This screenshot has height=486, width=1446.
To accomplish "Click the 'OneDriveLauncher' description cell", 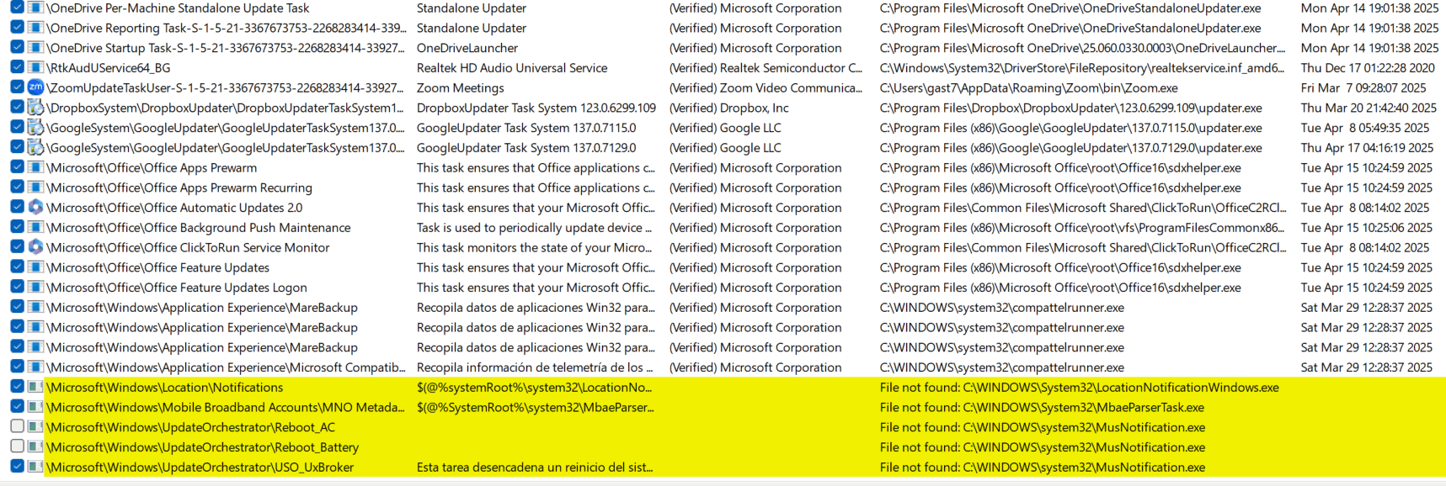I will click(x=467, y=48).
